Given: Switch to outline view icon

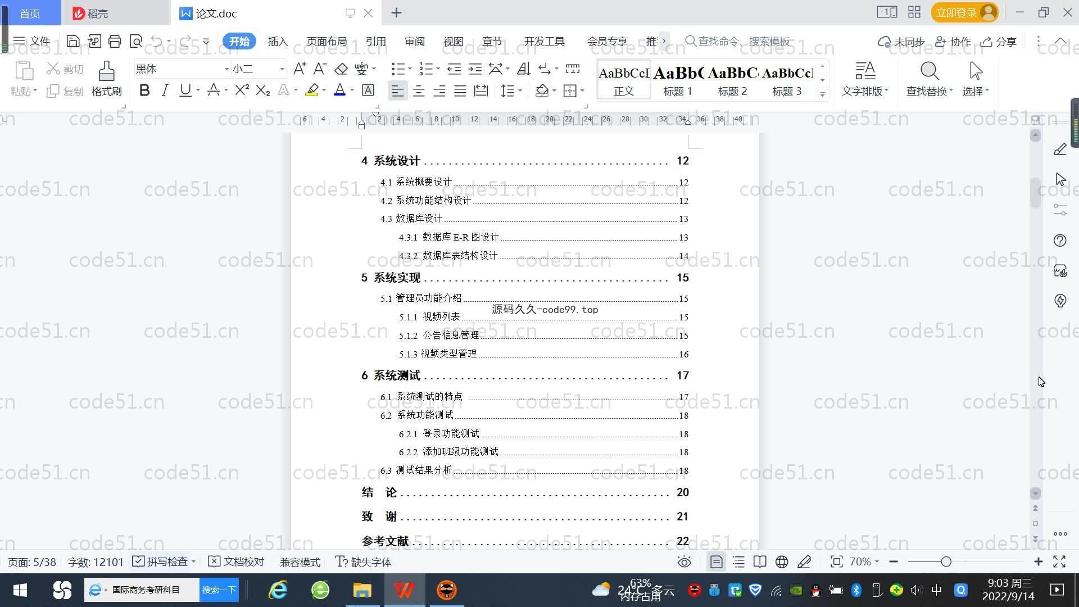Looking at the screenshot, I should point(738,561).
